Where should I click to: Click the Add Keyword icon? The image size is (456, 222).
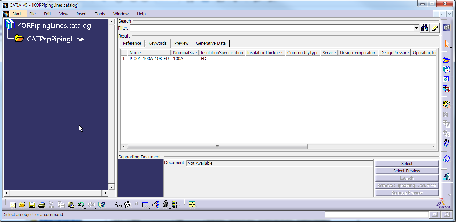coord(446,104)
